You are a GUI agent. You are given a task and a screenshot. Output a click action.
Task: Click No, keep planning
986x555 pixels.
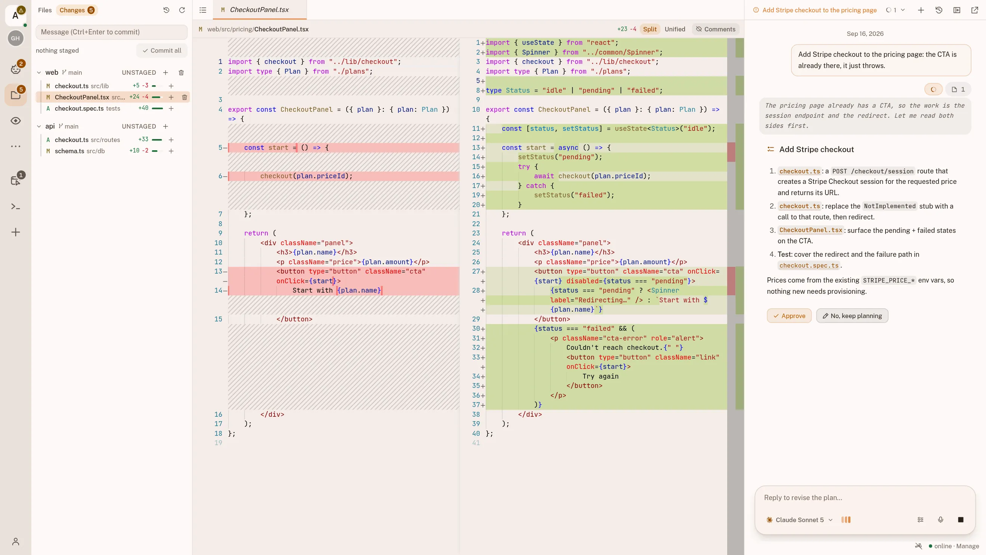coord(852,316)
